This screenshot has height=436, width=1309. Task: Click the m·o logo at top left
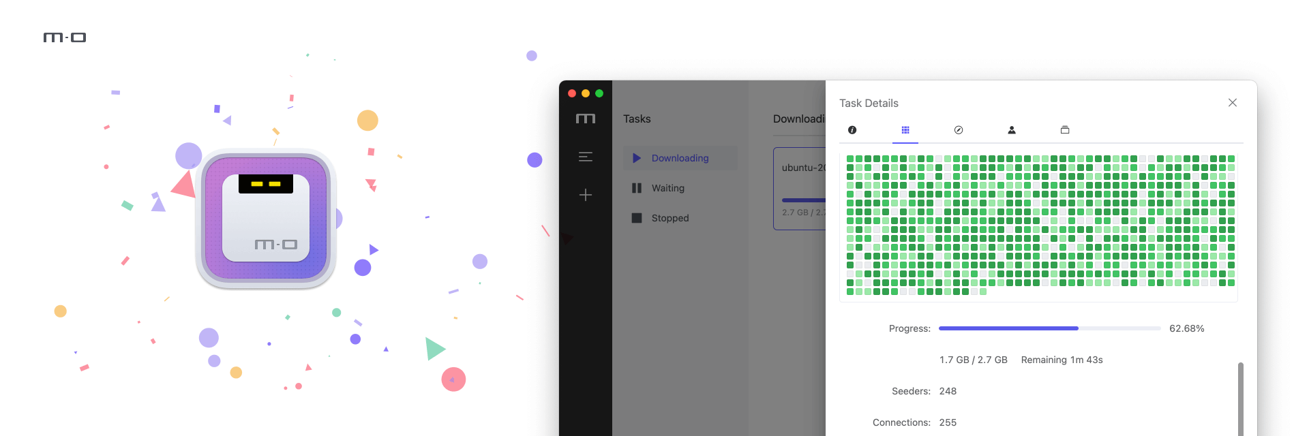[65, 37]
